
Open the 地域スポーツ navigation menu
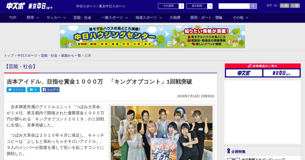146,18
